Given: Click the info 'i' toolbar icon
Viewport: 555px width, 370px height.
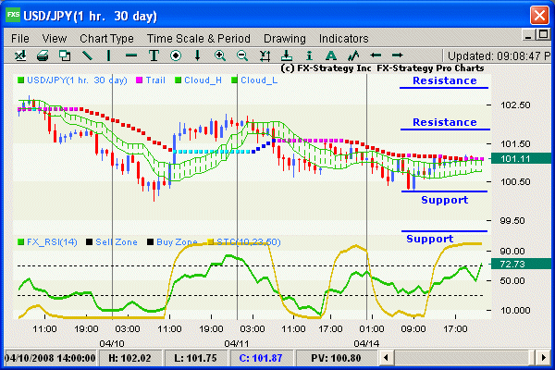Looking at the screenshot, I should point(309,55).
